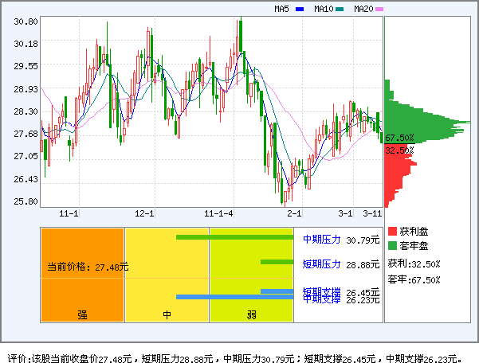Click the teal MA10 legend marker
The width and height of the screenshot is (479, 363).
pos(340,10)
